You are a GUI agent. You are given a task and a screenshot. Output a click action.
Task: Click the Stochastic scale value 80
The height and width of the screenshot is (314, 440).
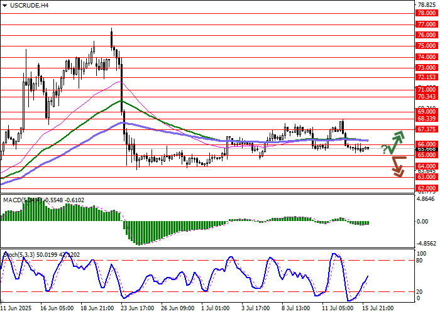pyautogui.click(x=419, y=261)
